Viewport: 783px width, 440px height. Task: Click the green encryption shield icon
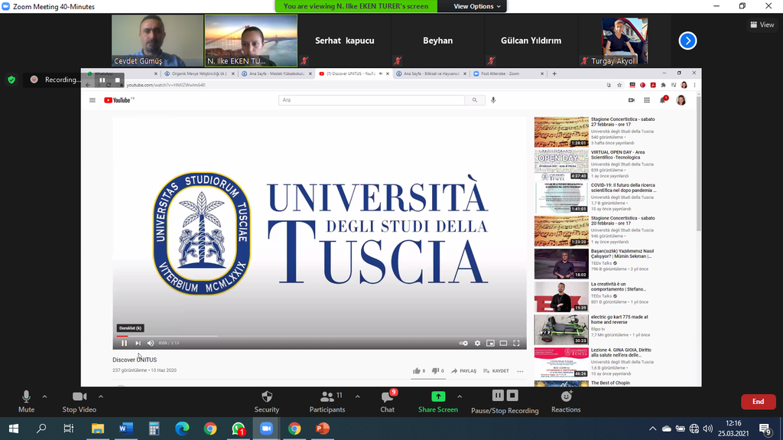point(11,80)
